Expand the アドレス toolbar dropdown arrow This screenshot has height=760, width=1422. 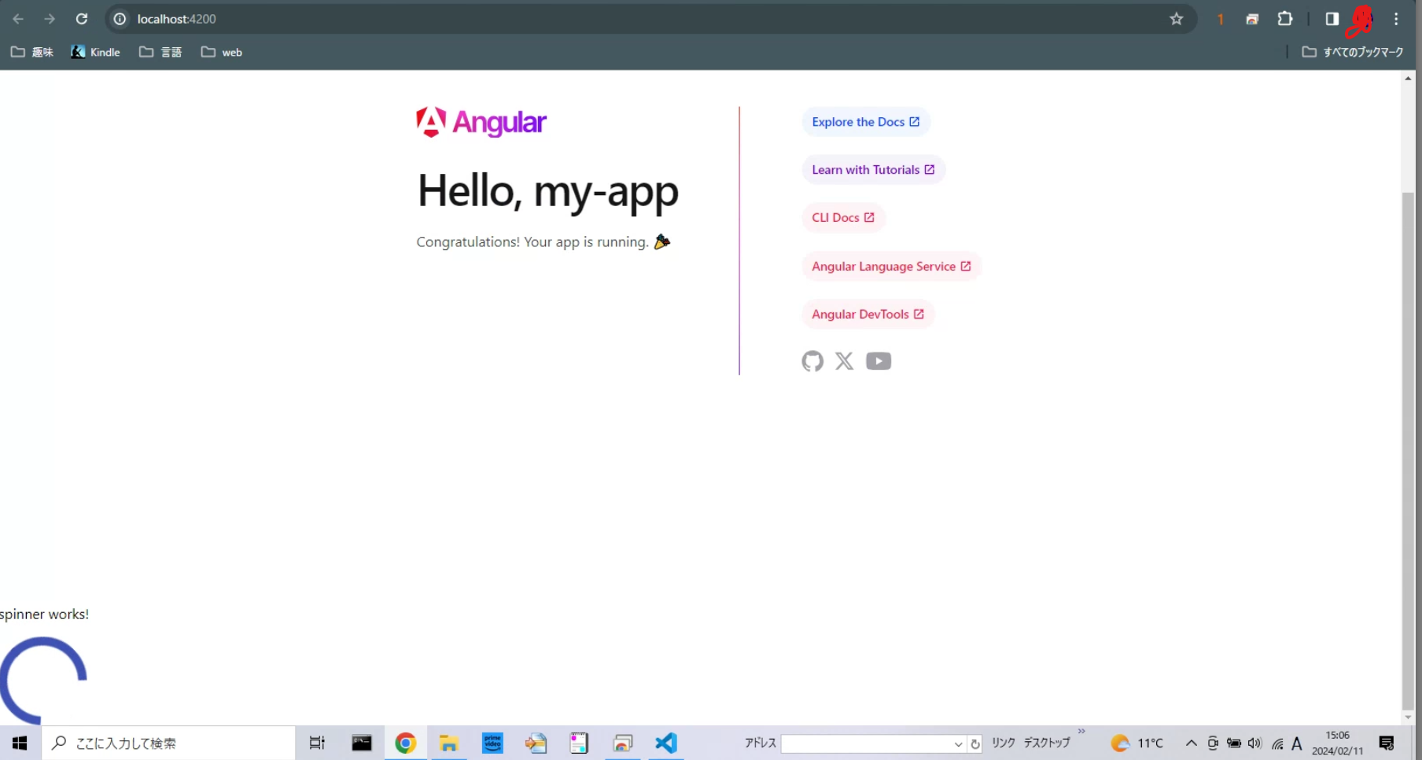(x=958, y=744)
